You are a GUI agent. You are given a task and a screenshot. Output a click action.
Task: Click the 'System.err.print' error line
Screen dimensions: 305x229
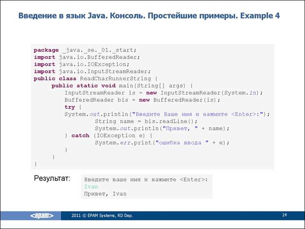pyautogui.click(x=162, y=143)
